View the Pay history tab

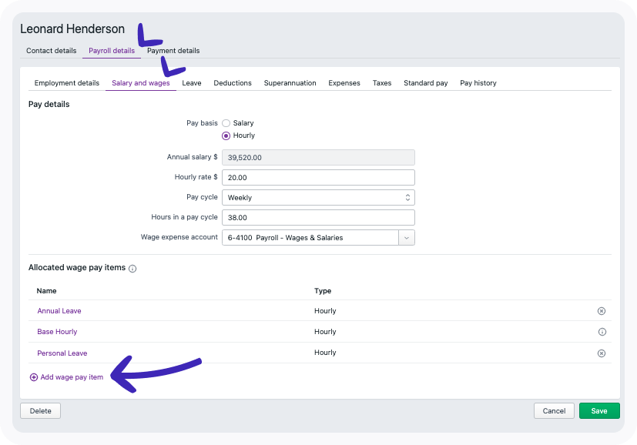coord(478,83)
